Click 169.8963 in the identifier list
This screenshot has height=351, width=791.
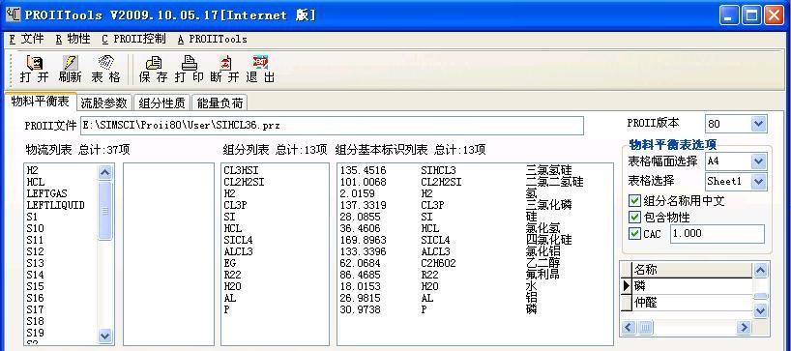pyautogui.click(x=364, y=240)
